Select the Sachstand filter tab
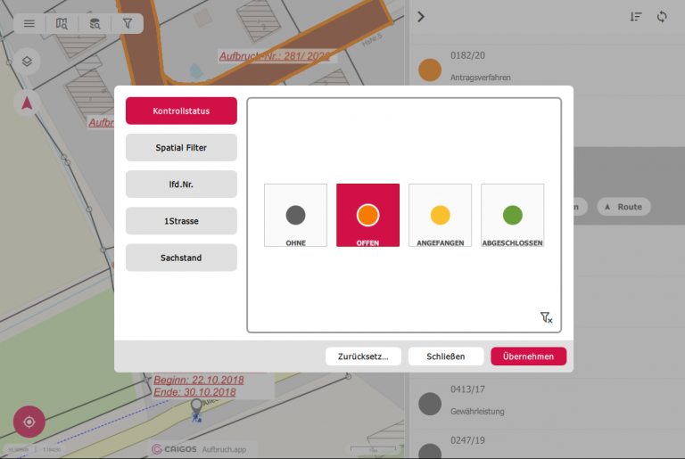Screen dimensions: 685x459 click(181, 258)
